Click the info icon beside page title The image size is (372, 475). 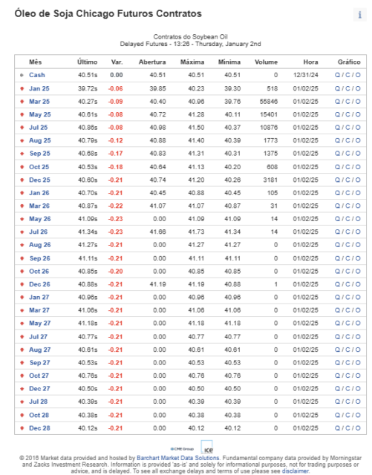click(x=360, y=15)
